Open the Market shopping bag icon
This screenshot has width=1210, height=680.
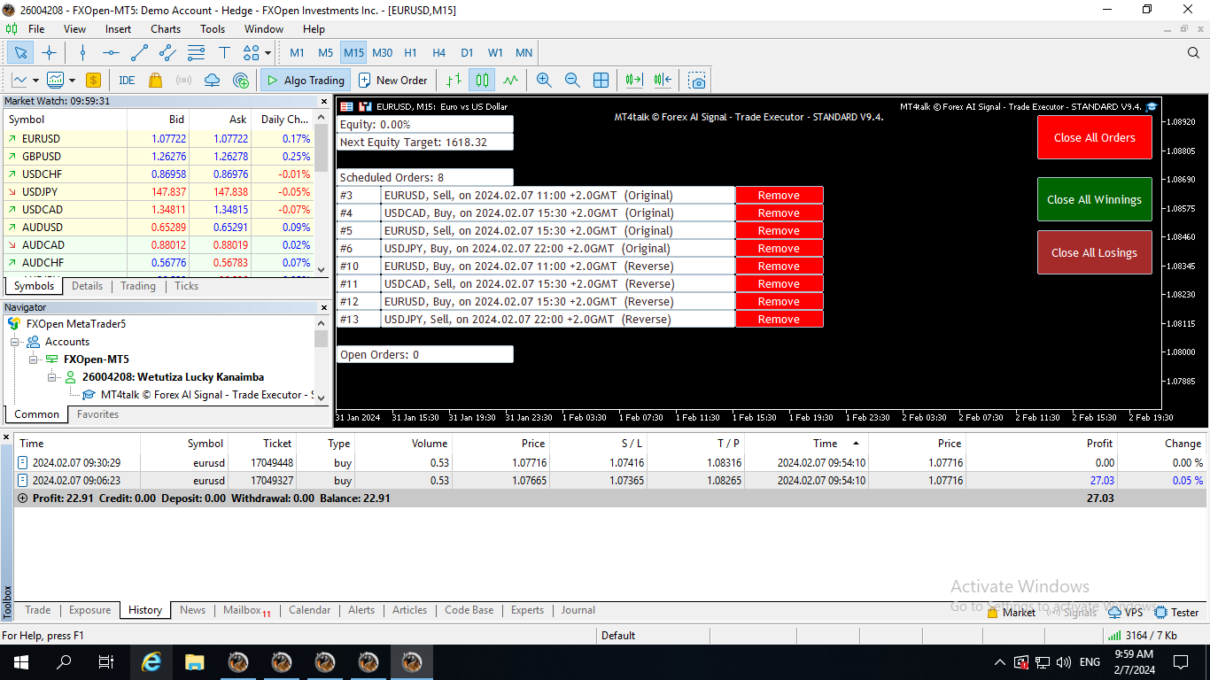coord(156,81)
